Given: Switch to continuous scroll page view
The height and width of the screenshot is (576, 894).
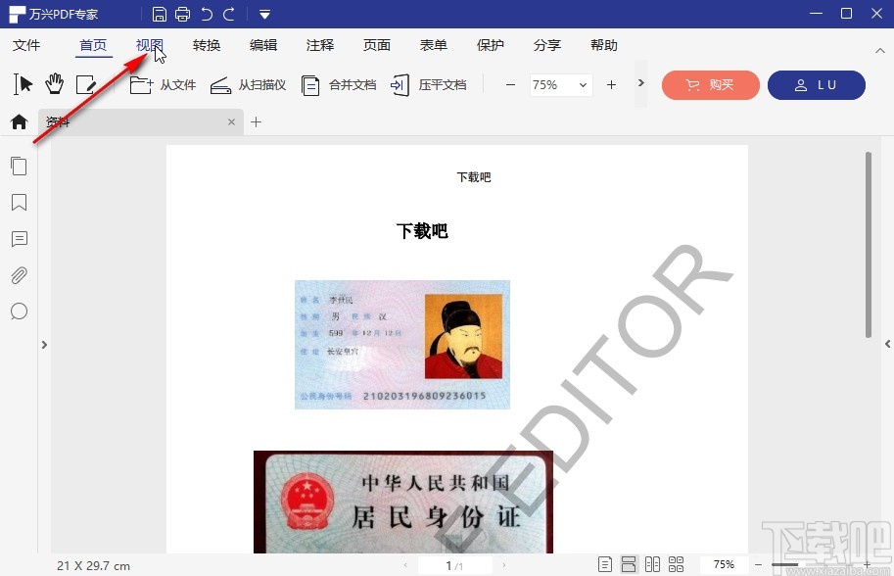Looking at the screenshot, I should click(x=630, y=563).
